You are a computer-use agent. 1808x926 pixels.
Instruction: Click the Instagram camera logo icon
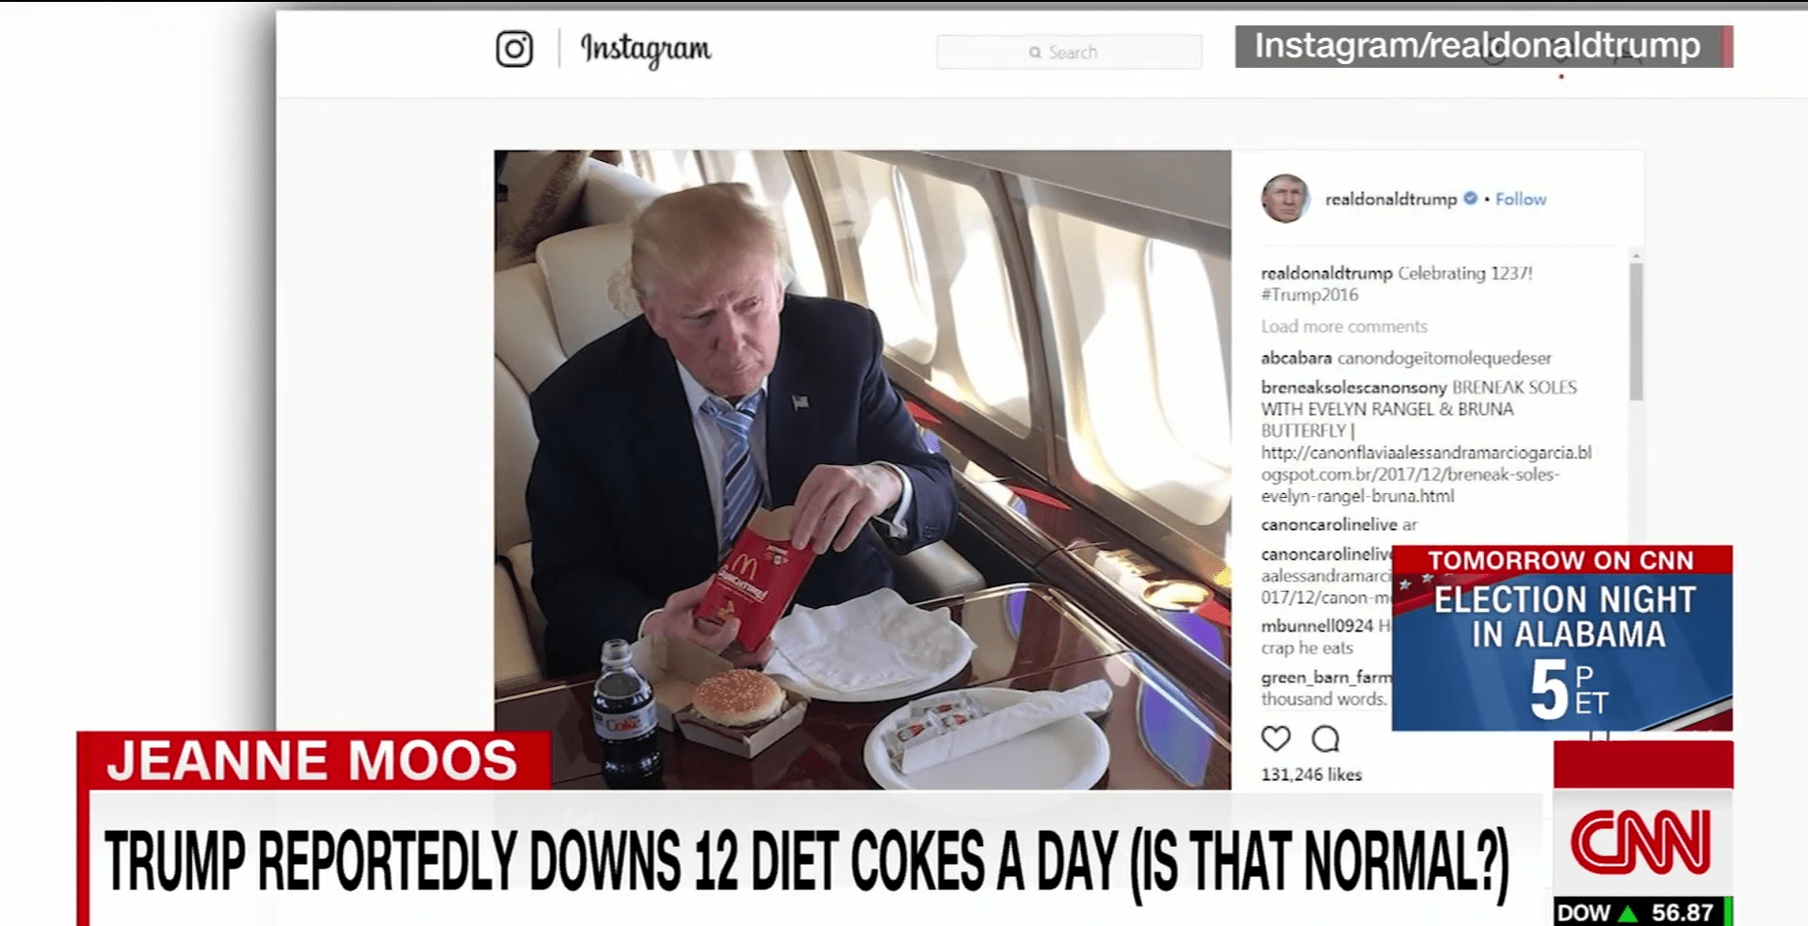[x=514, y=49]
